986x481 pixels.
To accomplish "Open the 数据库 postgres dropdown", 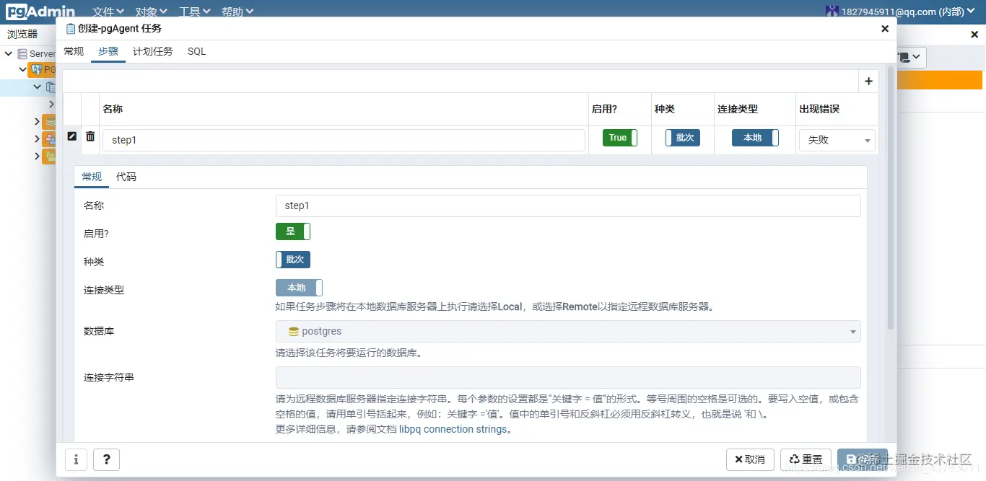I will click(568, 332).
